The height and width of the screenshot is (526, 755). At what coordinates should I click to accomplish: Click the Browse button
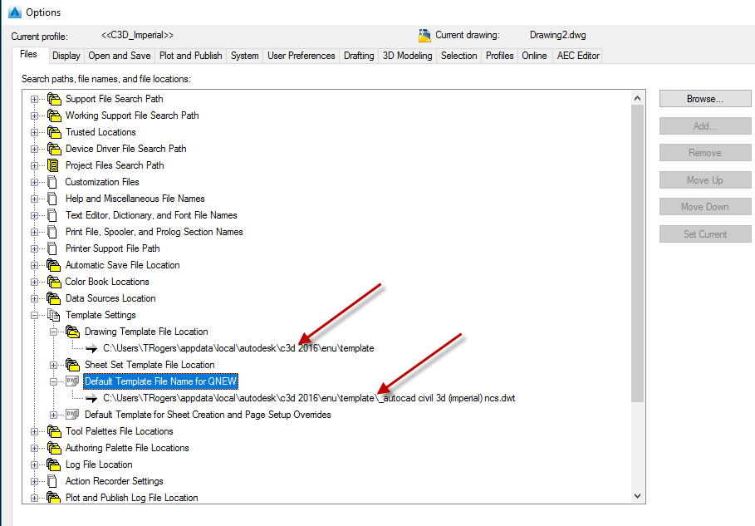pos(704,98)
